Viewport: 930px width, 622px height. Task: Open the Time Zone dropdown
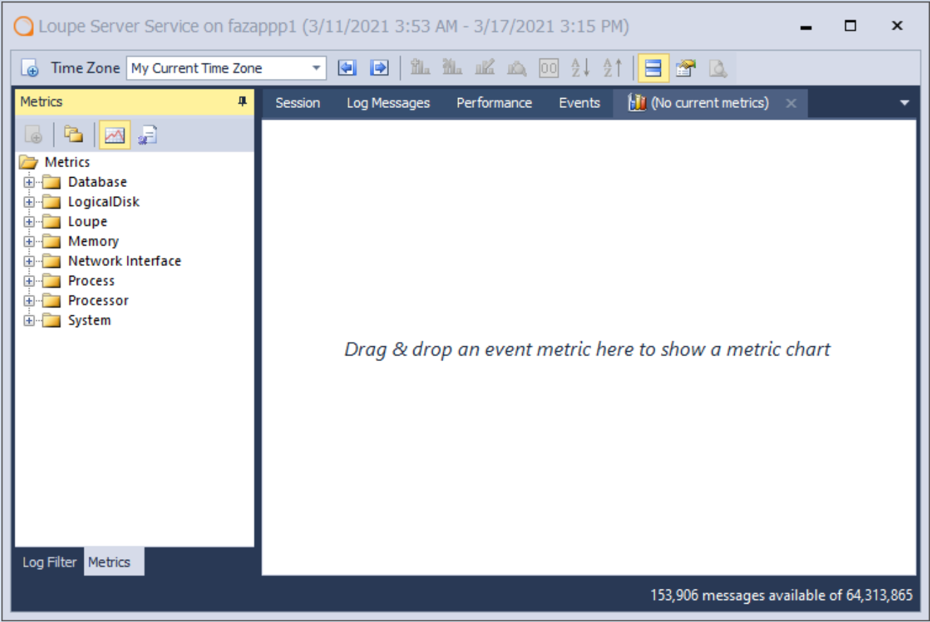tap(316, 68)
